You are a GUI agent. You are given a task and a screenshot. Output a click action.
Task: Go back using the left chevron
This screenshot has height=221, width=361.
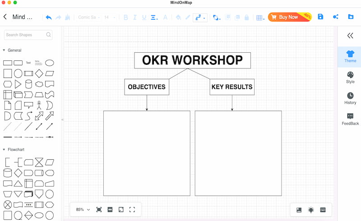pyautogui.click(x=5, y=17)
